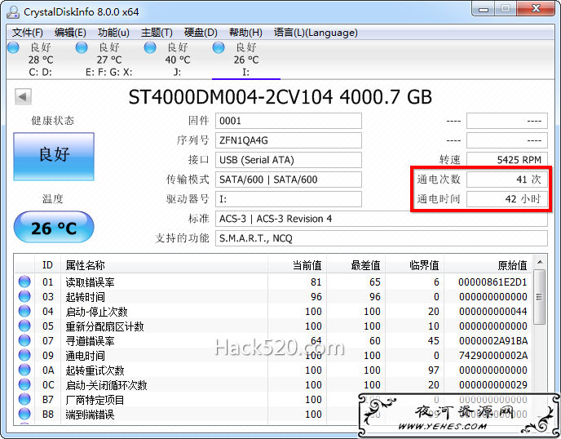The width and height of the screenshot is (561, 439).
Task: Click the disk model title ST4000DM004-2CV104
Action: click(231, 97)
